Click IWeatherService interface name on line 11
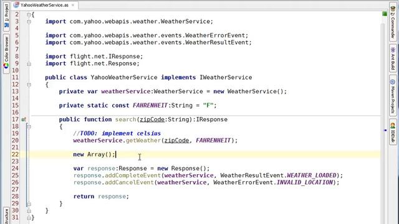This screenshot has width=399, height=224. click(226, 77)
